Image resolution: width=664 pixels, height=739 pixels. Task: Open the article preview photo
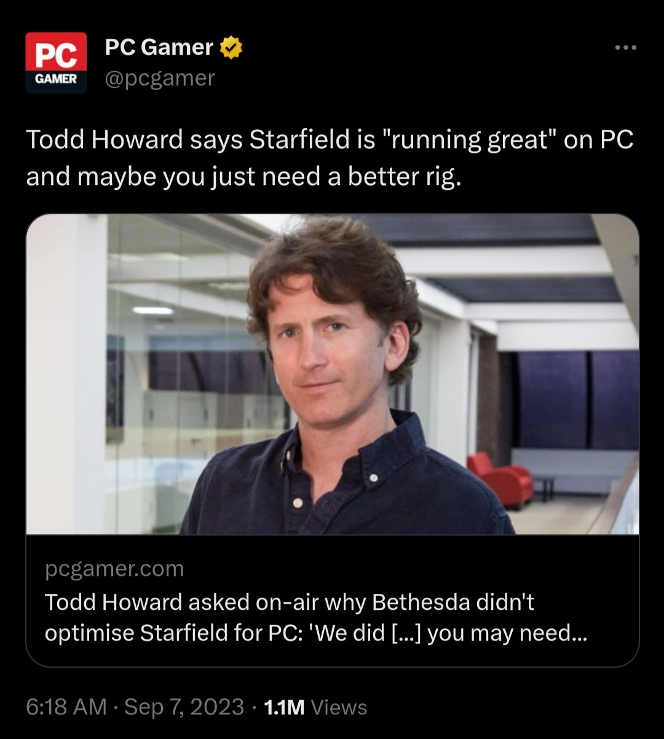[332, 374]
